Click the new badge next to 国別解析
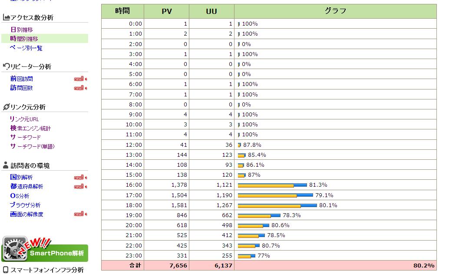The width and height of the screenshot is (459, 274). (80, 178)
